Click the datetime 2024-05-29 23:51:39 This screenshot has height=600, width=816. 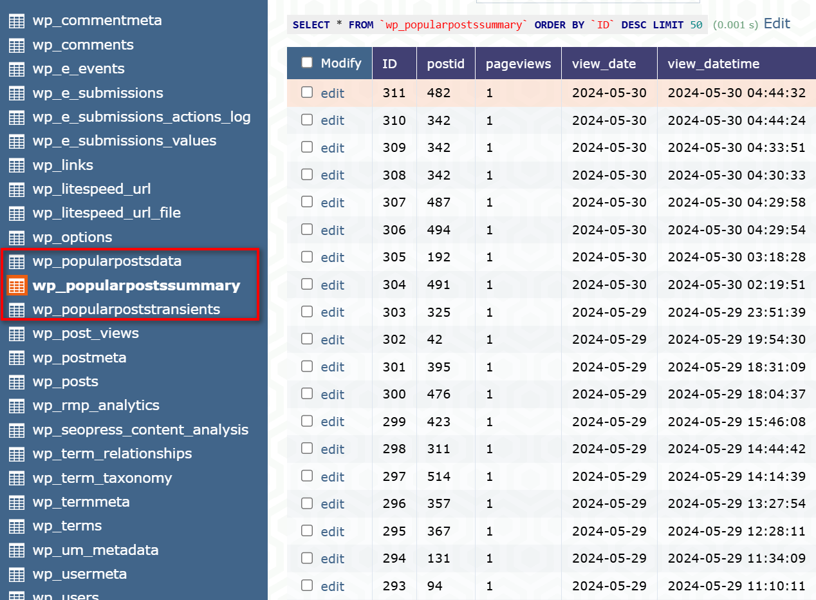click(x=737, y=312)
